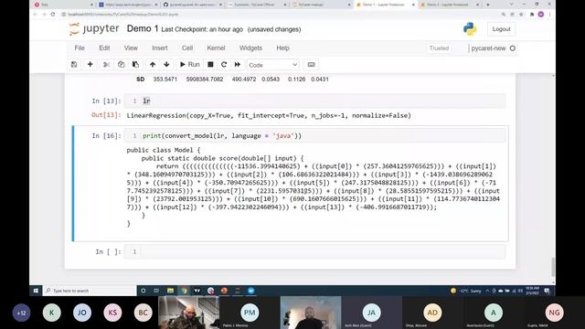Viewport: 585px width, 329px height.
Task: Open the Windows Start button
Action: pyautogui.click(x=36, y=291)
